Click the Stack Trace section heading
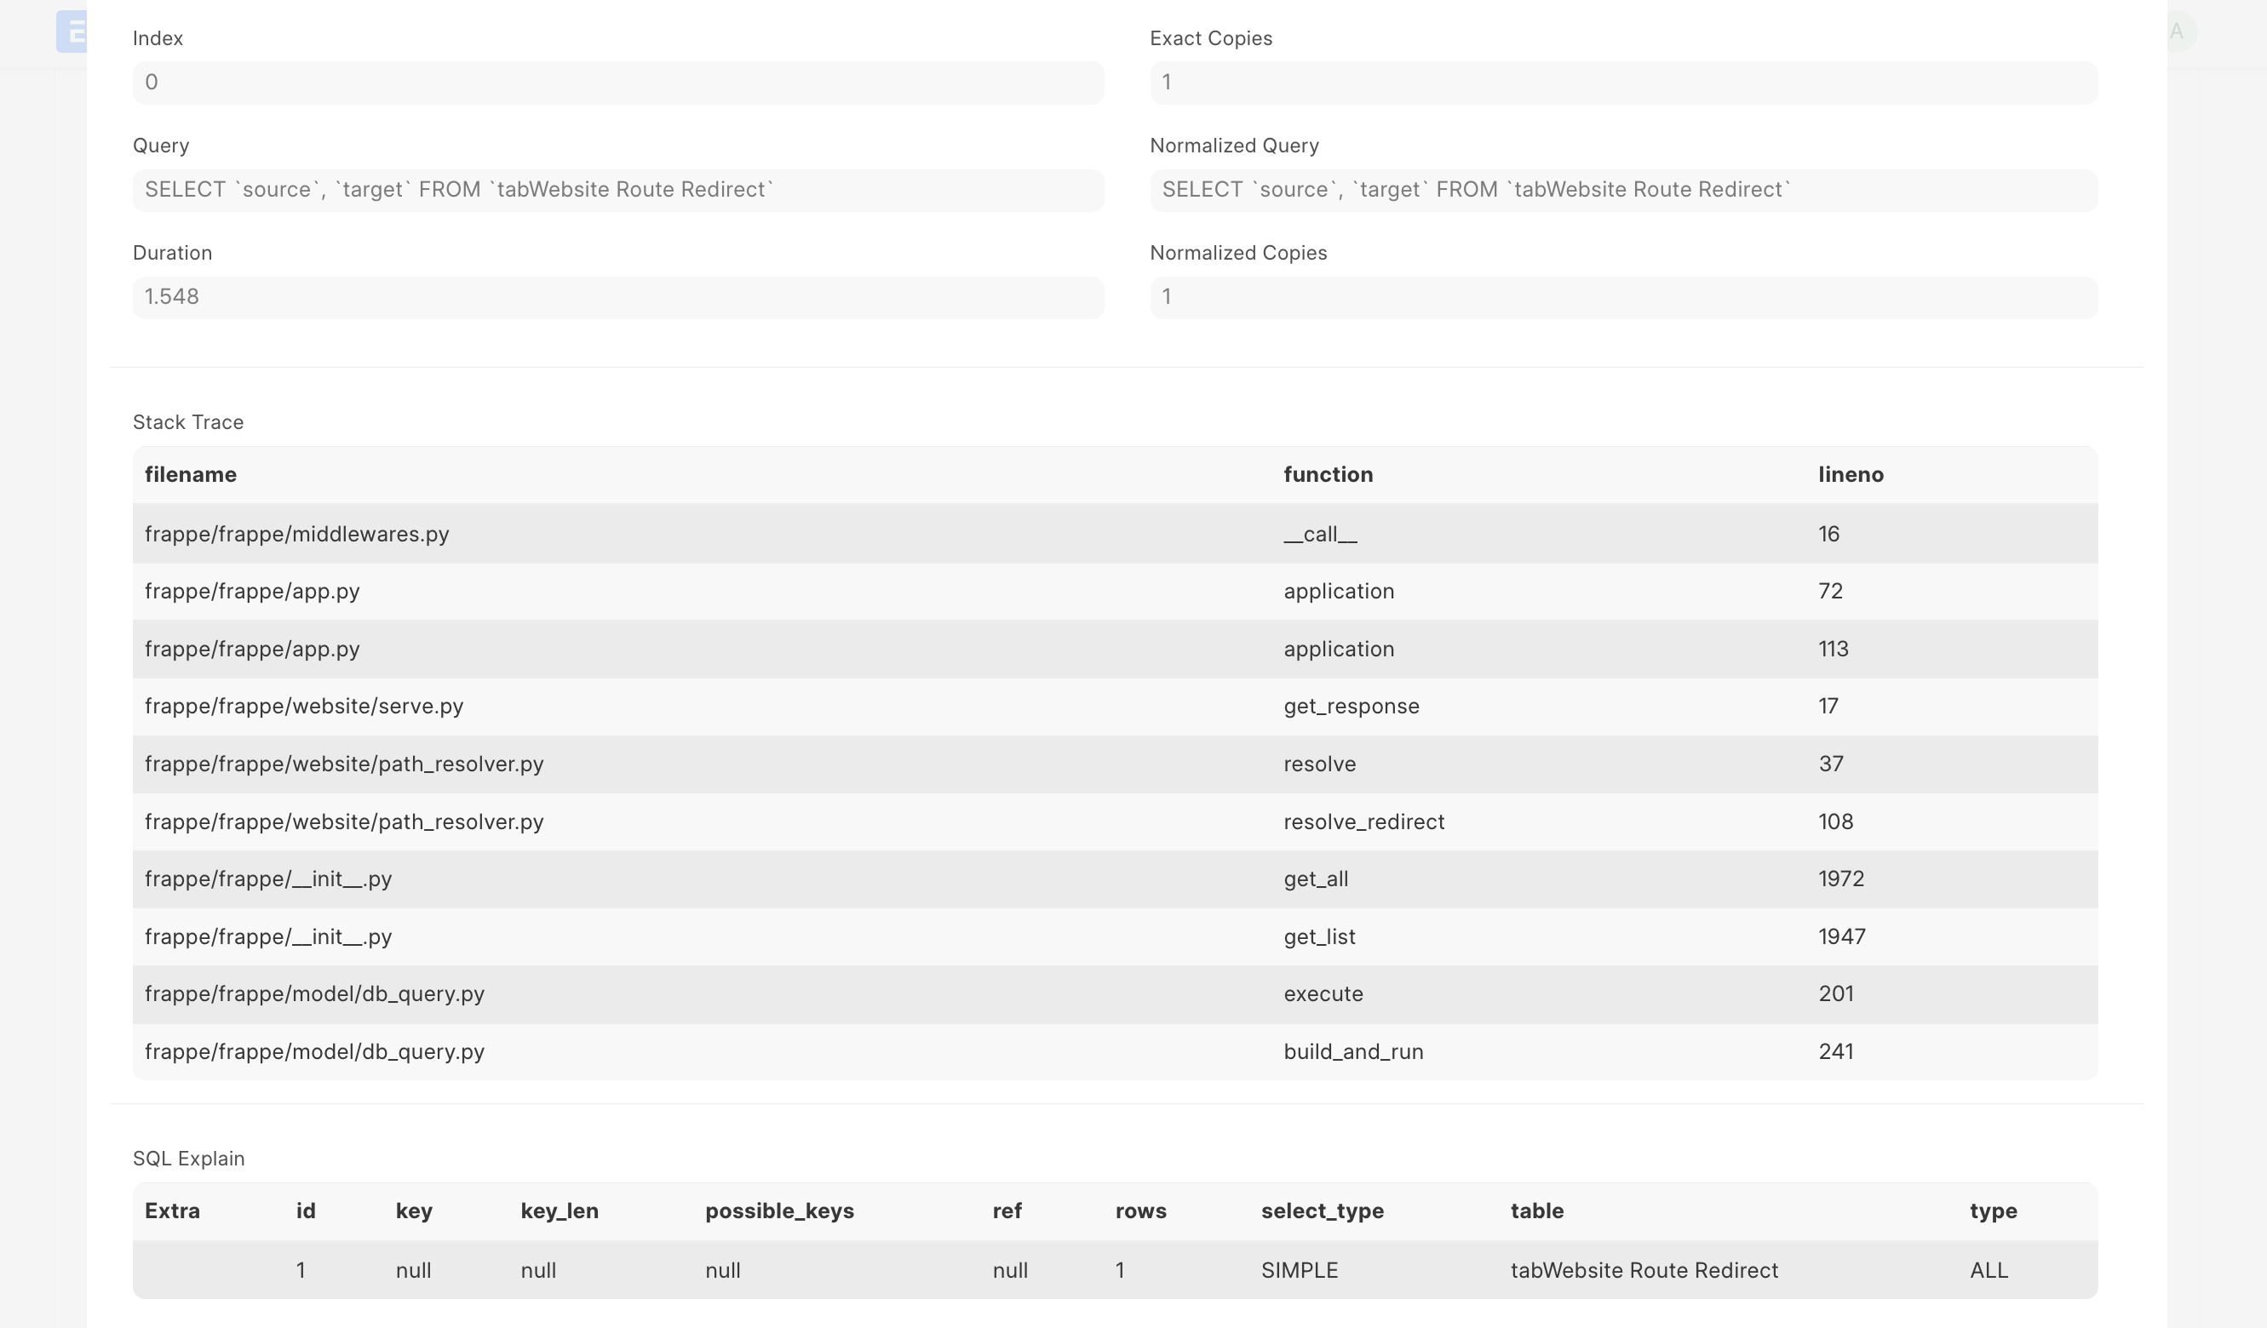 pyautogui.click(x=188, y=421)
